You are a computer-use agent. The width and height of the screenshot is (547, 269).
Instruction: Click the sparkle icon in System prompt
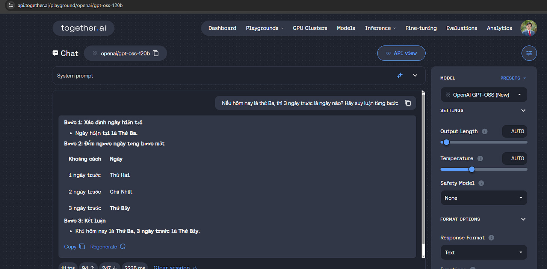pos(400,75)
